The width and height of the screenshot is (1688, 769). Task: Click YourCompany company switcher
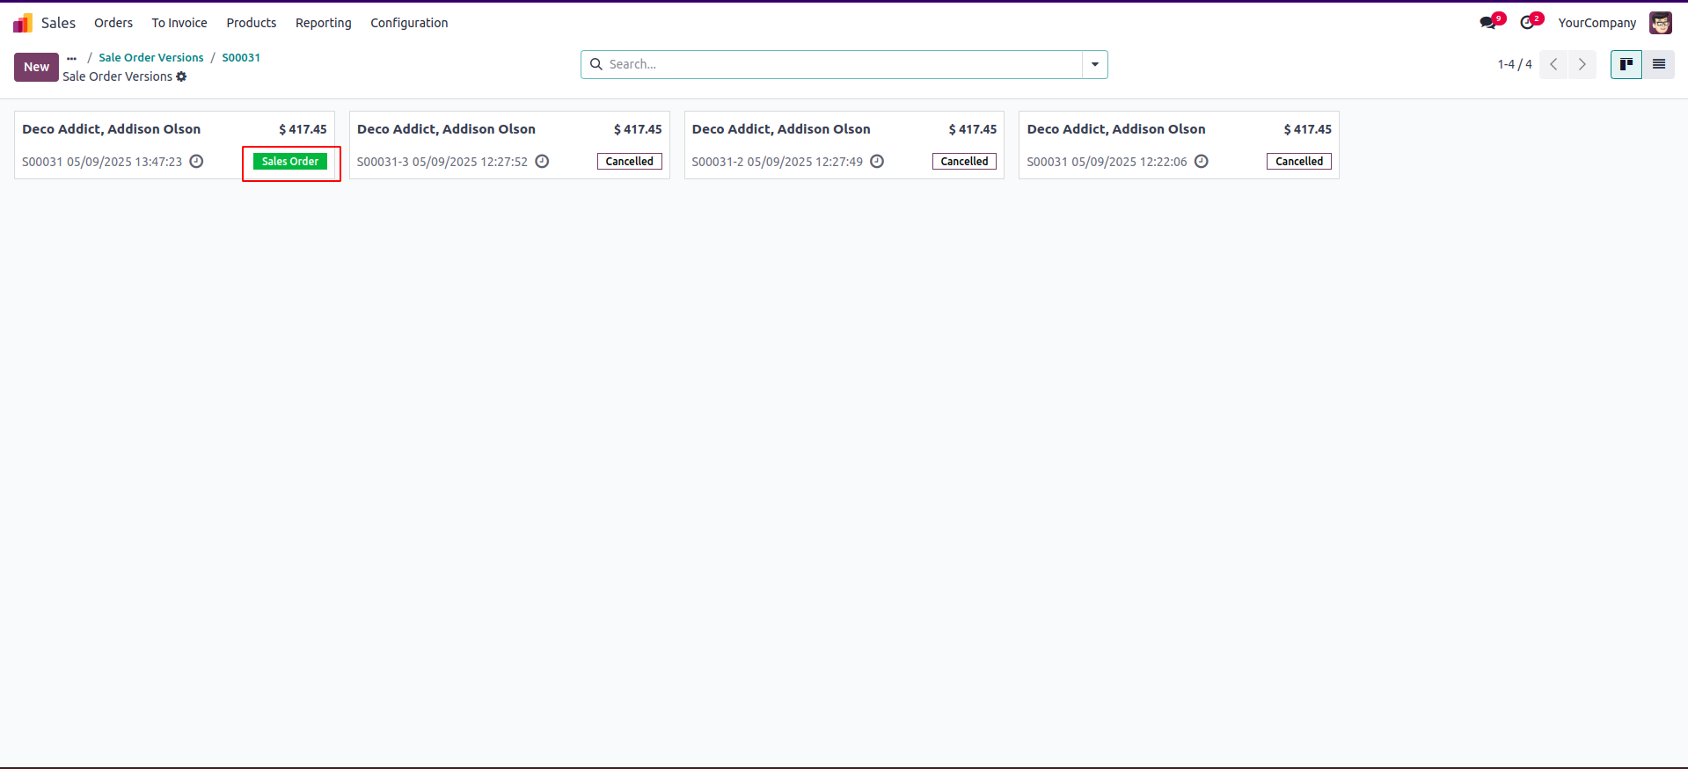tap(1597, 23)
